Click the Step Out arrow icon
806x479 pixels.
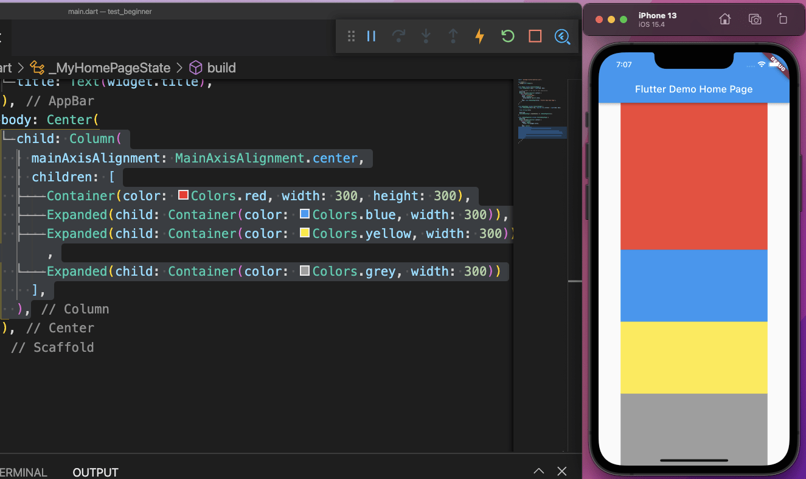click(x=453, y=37)
